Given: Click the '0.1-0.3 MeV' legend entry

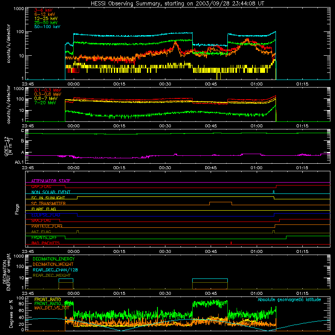Looking at the screenshot, I should (x=48, y=90).
